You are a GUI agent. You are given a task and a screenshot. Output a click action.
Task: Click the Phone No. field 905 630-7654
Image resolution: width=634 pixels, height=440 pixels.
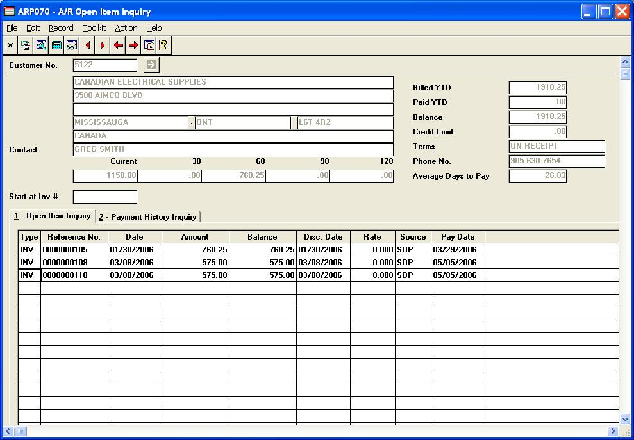(x=557, y=161)
